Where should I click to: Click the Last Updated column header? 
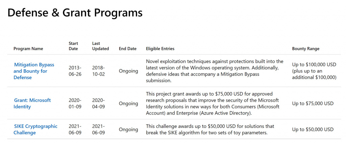click(100, 46)
